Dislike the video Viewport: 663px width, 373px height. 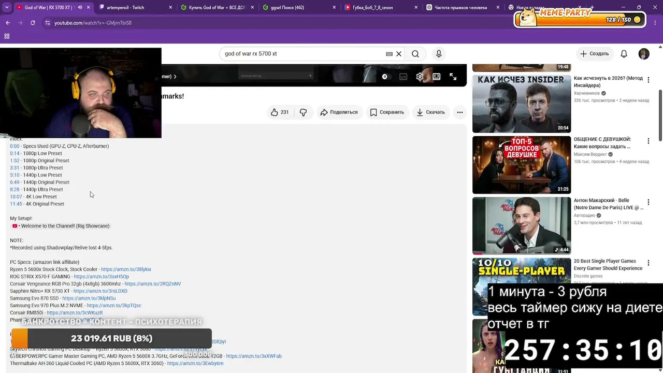(304, 112)
